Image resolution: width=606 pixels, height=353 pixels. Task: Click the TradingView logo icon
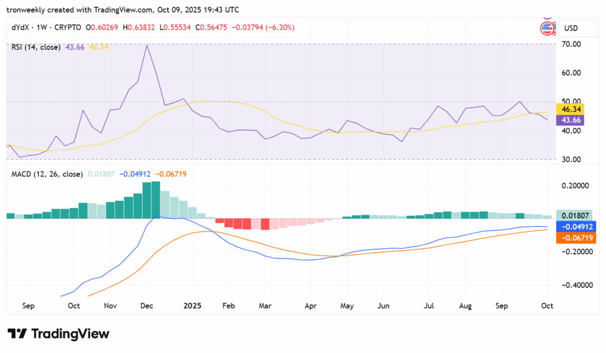[x=17, y=333]
